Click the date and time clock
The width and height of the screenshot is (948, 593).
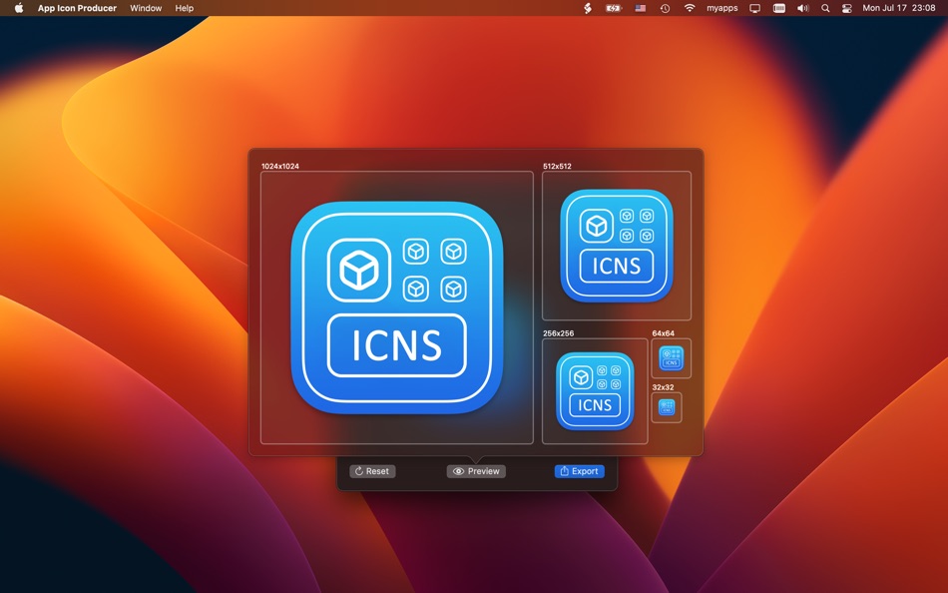[x=898, y=8]
